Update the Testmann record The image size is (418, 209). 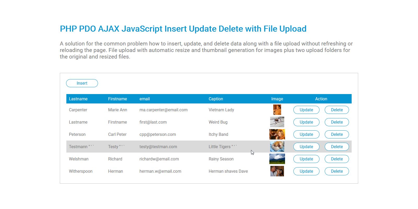click(306, 147)
